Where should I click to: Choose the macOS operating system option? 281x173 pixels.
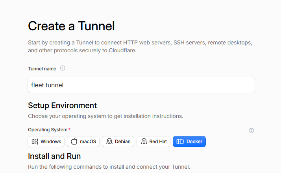(83, 142)
